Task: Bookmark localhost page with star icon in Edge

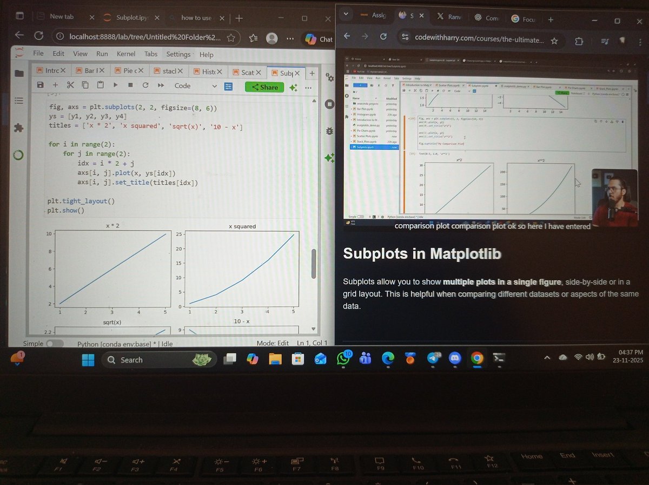Action: click(x=231, y=38)
